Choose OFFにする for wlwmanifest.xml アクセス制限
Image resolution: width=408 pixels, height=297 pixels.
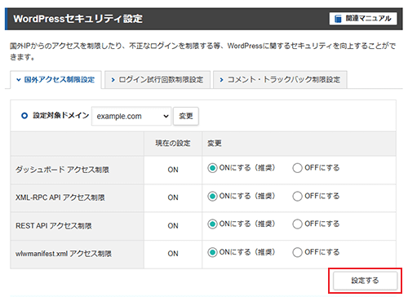point(297,252)
